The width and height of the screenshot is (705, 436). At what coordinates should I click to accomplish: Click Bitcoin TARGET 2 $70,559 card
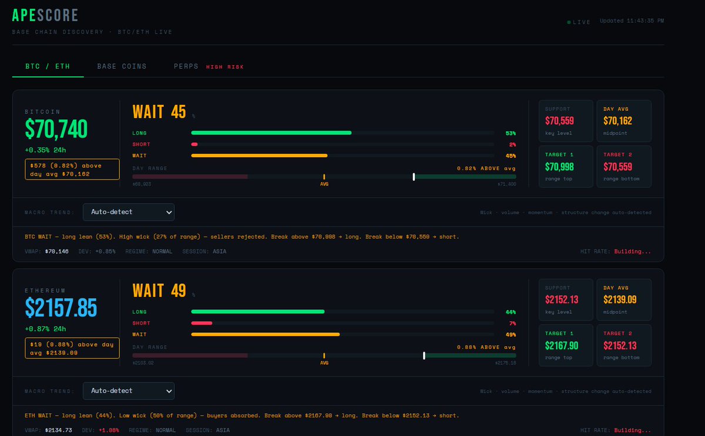point(624,167)
